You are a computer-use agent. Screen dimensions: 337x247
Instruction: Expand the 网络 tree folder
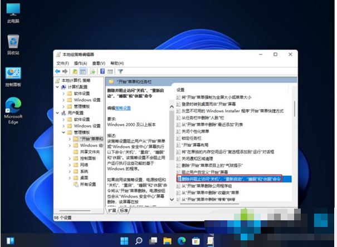pos(70,165)
